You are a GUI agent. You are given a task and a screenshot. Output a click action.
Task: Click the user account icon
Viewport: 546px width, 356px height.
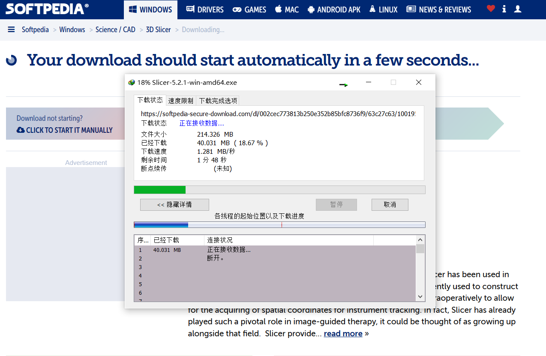(518, 9)
